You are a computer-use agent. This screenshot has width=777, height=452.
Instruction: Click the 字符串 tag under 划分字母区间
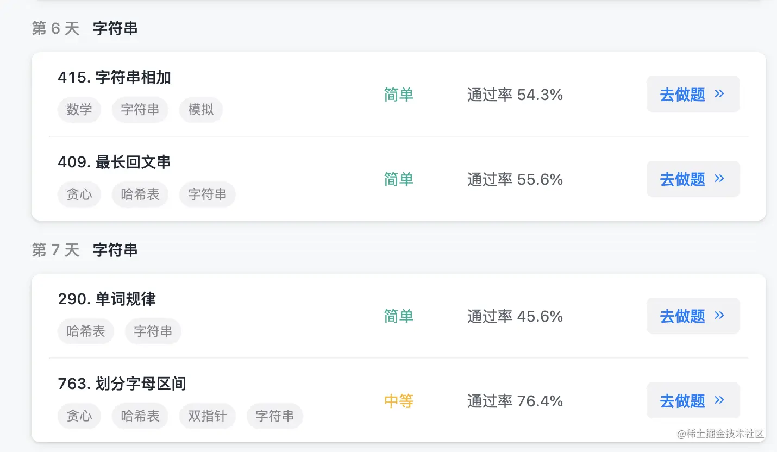(x=274, y=416)
